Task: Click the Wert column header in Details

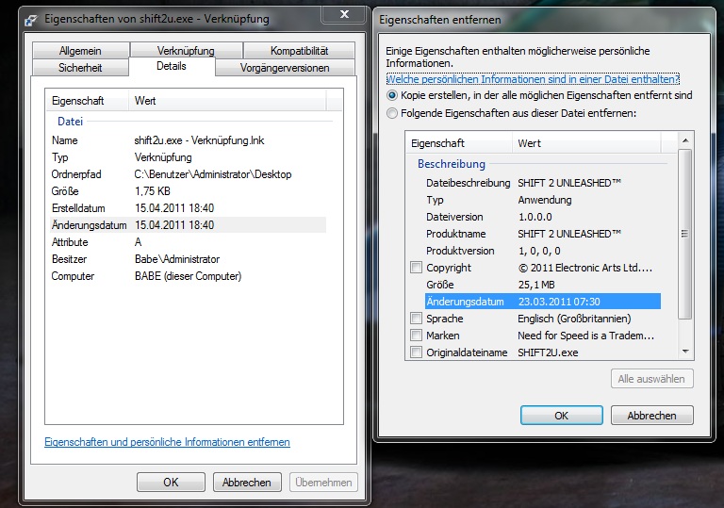Action: point(227,101)
